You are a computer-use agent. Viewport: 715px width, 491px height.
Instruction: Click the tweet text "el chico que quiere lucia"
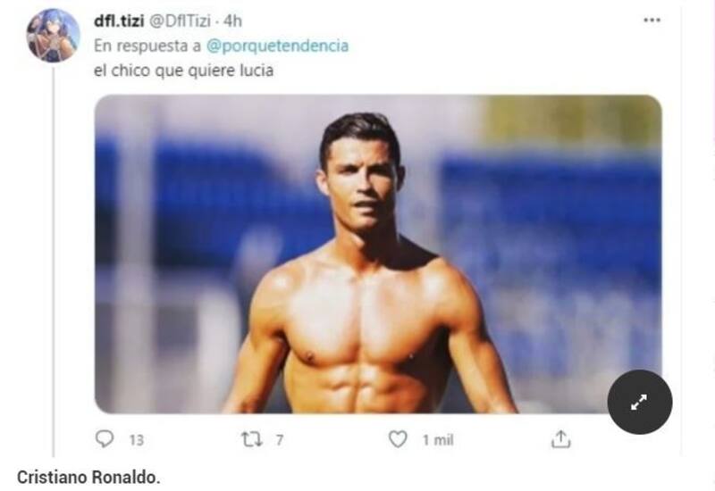tap(183, 71)
